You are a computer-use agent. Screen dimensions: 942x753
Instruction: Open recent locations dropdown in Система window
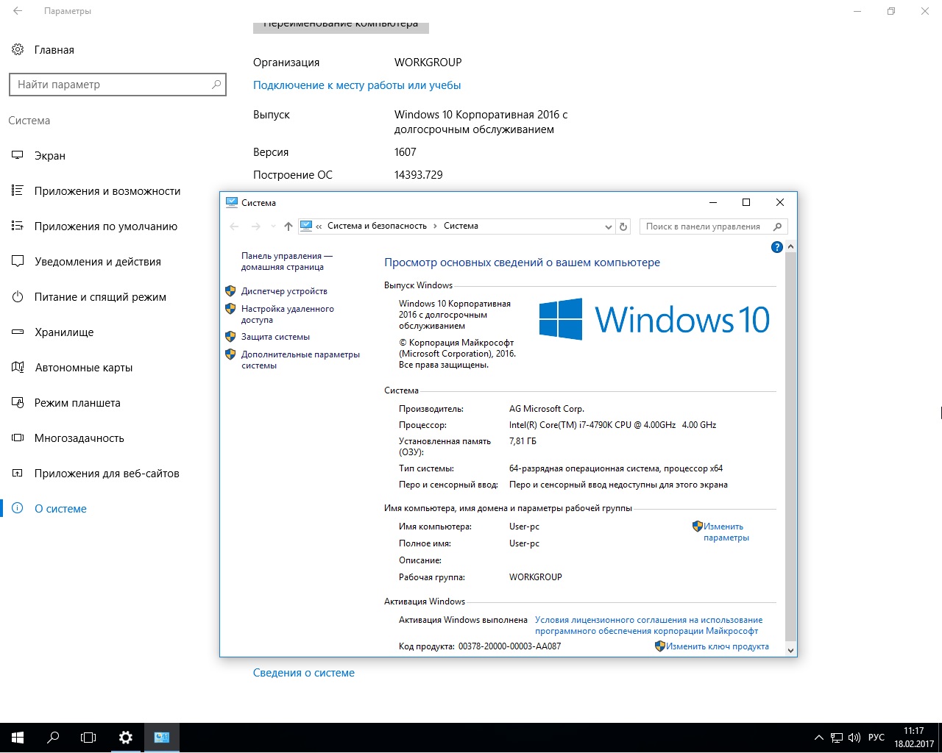coord(273,226)
